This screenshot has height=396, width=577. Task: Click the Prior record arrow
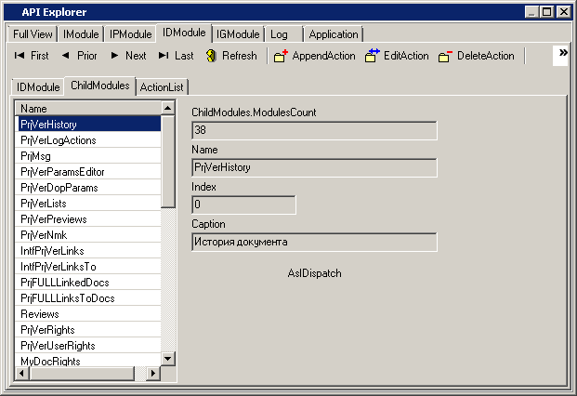(x=78, y=56)
